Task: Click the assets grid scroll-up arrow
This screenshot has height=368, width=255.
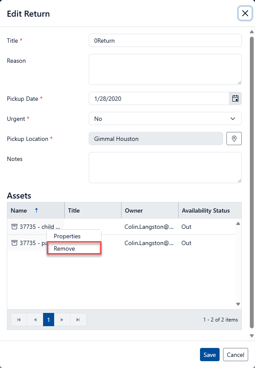Action: pyautogui.click(x=238, y=224)
